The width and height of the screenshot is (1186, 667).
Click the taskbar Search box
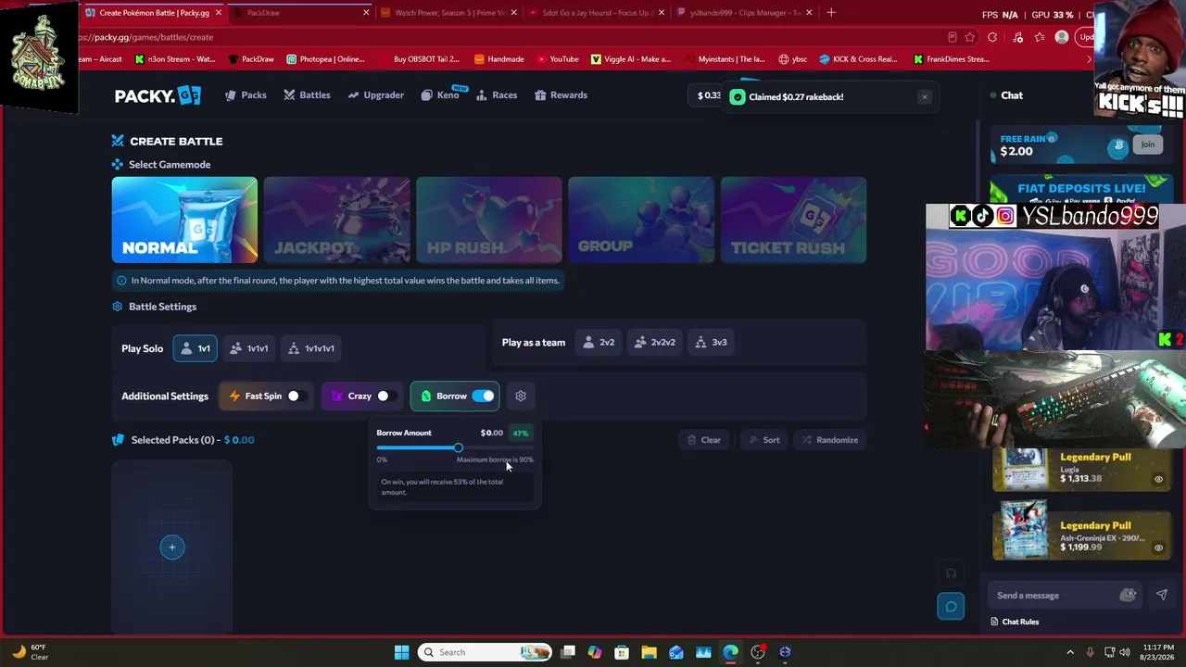point(486,652)
